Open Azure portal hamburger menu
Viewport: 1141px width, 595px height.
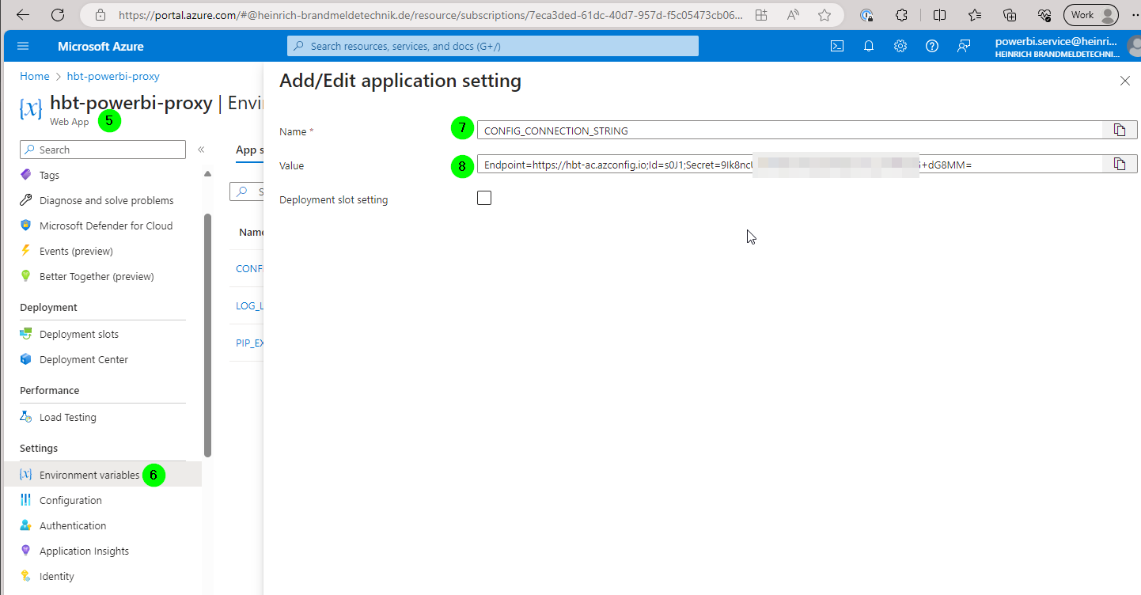pyautogui.click(x=22, y=46)
